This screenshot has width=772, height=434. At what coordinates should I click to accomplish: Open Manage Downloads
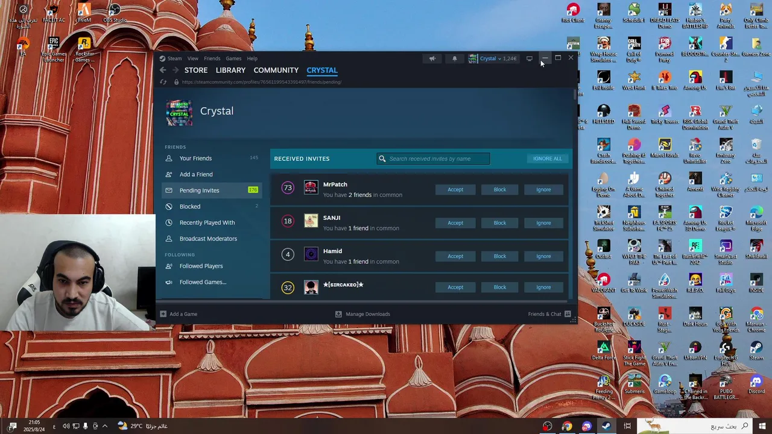click(362, 314)
